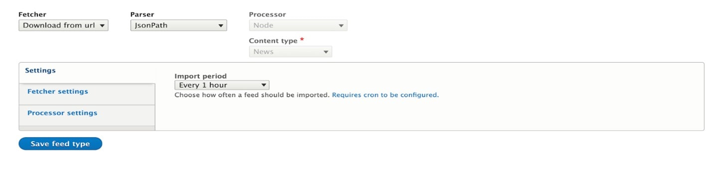
Task: Click the red required asterisk beside Content type
Action: tap(302, 40)
